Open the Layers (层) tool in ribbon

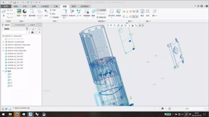(4, 13)
